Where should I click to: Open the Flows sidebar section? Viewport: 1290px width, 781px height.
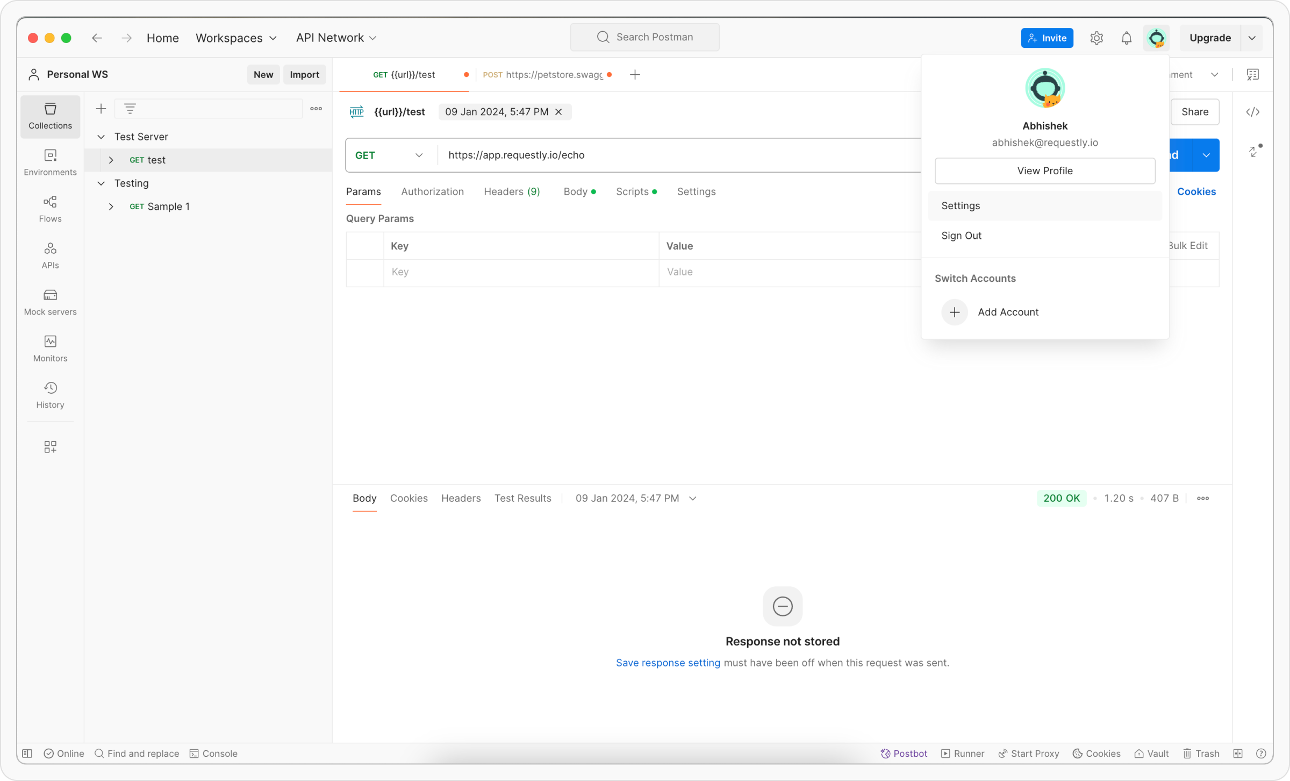pyautogui.click(x=50, y=209)
